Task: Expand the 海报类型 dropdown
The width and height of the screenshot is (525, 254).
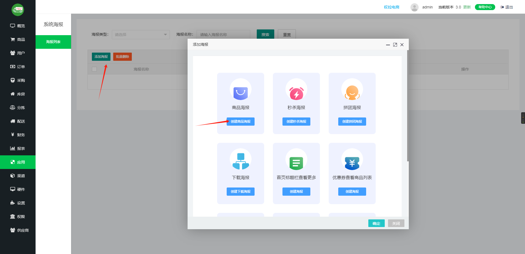Action: 141,35
